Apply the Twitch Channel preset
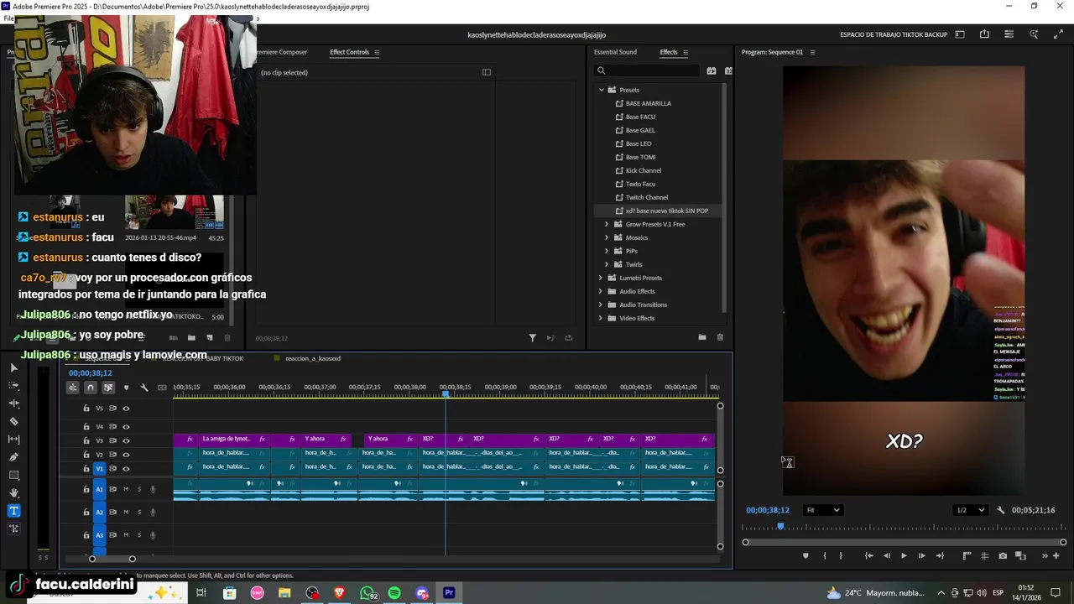Viewport: 1074px width, 604px height. click(x=646, y=197)
